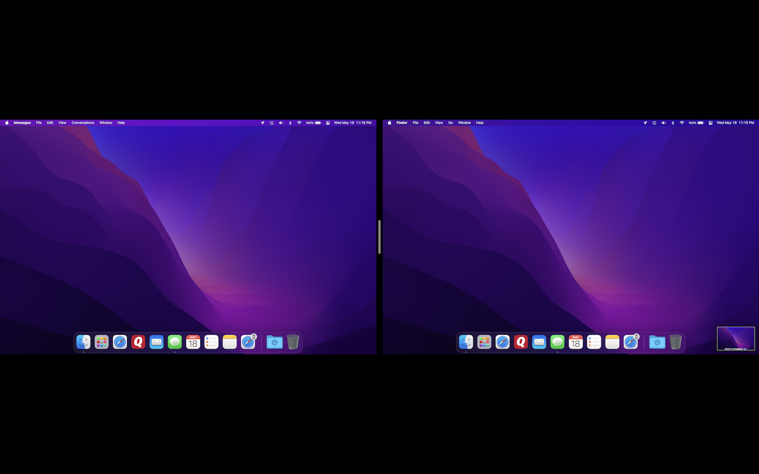Open Apple menu on the Finder screen
759x474 pixels.
pyautogui.click(x=390, y=123)
